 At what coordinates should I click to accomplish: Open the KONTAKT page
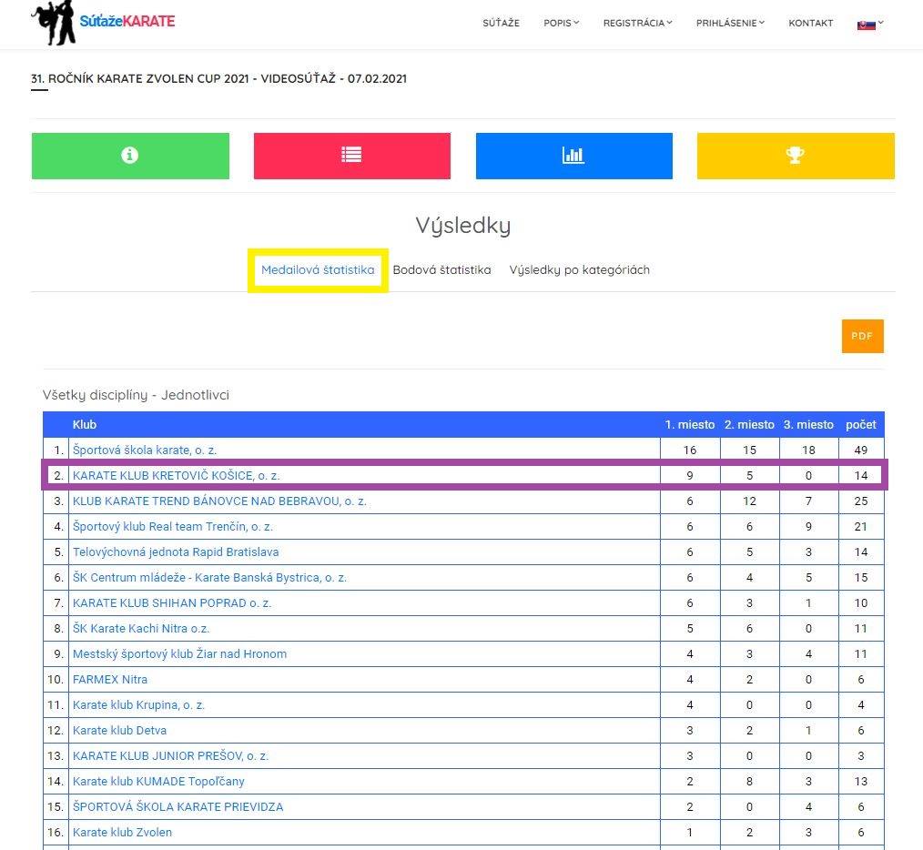(x=810, y=23)
